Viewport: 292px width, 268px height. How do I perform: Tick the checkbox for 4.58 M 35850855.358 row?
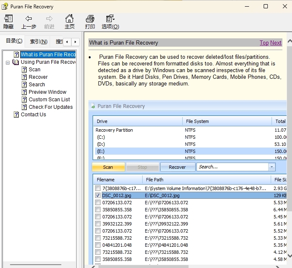pyautogui.click(x=98, y=259)
